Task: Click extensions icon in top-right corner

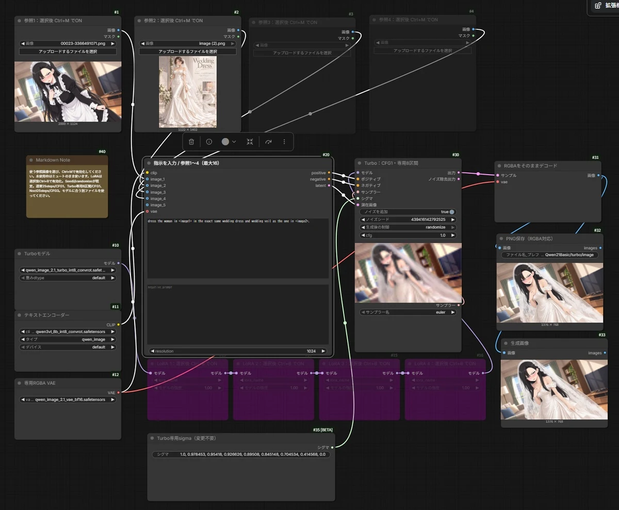Action: tap(598, 6)
